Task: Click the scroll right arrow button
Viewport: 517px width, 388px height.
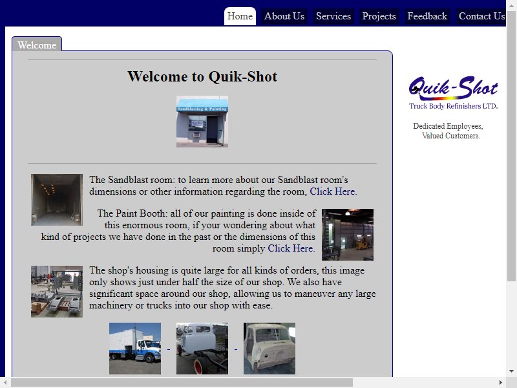Action: 500,383
